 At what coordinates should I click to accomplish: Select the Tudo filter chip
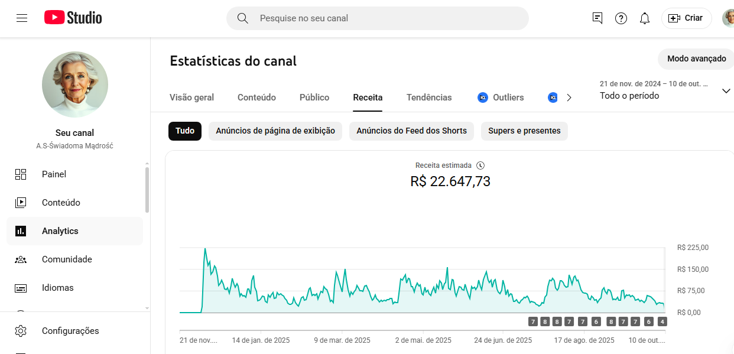185,131
